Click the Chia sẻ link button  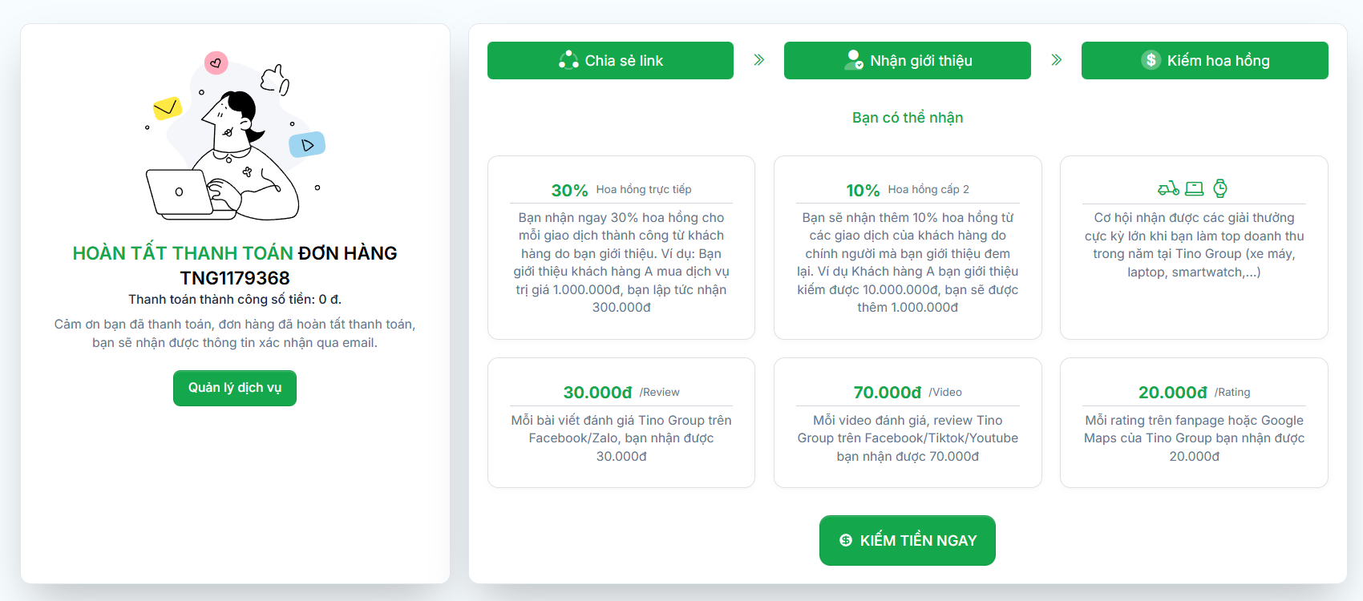point(610,59)
